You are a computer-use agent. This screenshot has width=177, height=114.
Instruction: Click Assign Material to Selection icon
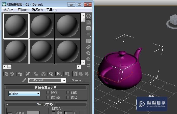[20, 74]
